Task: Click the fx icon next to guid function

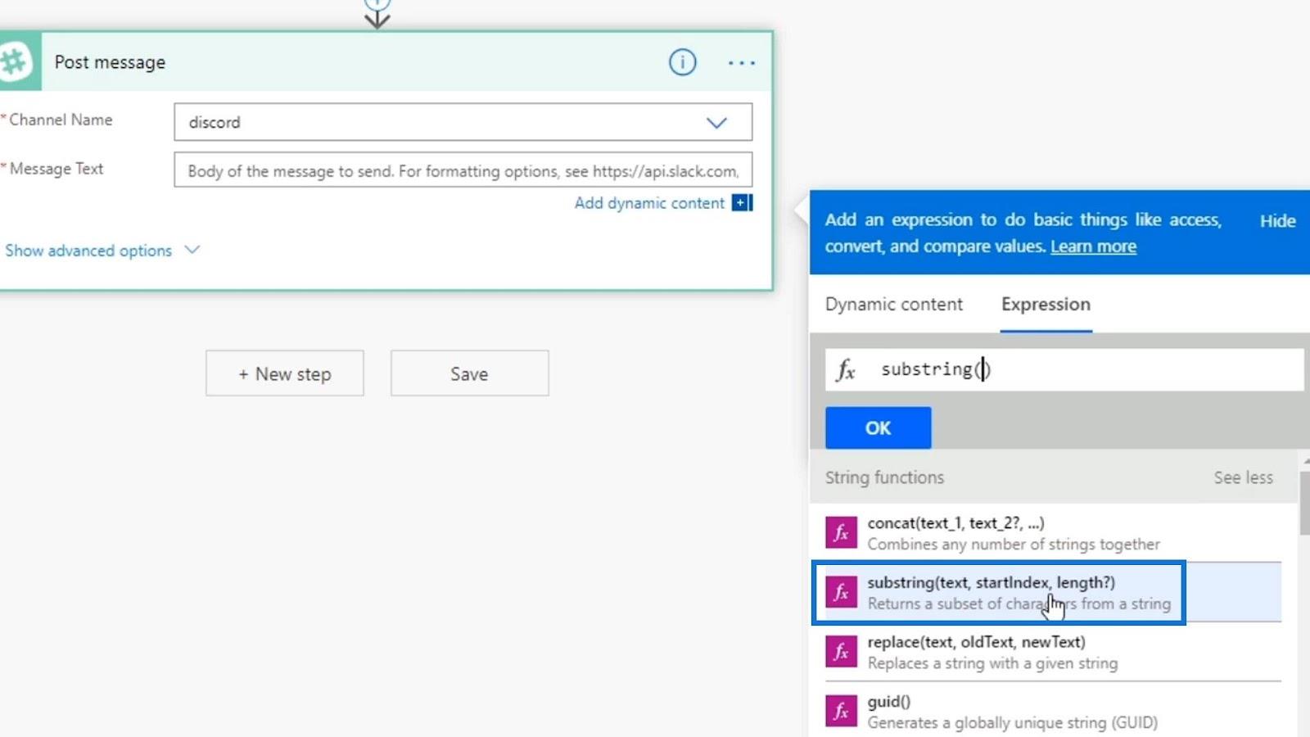Action: [841, 712]
